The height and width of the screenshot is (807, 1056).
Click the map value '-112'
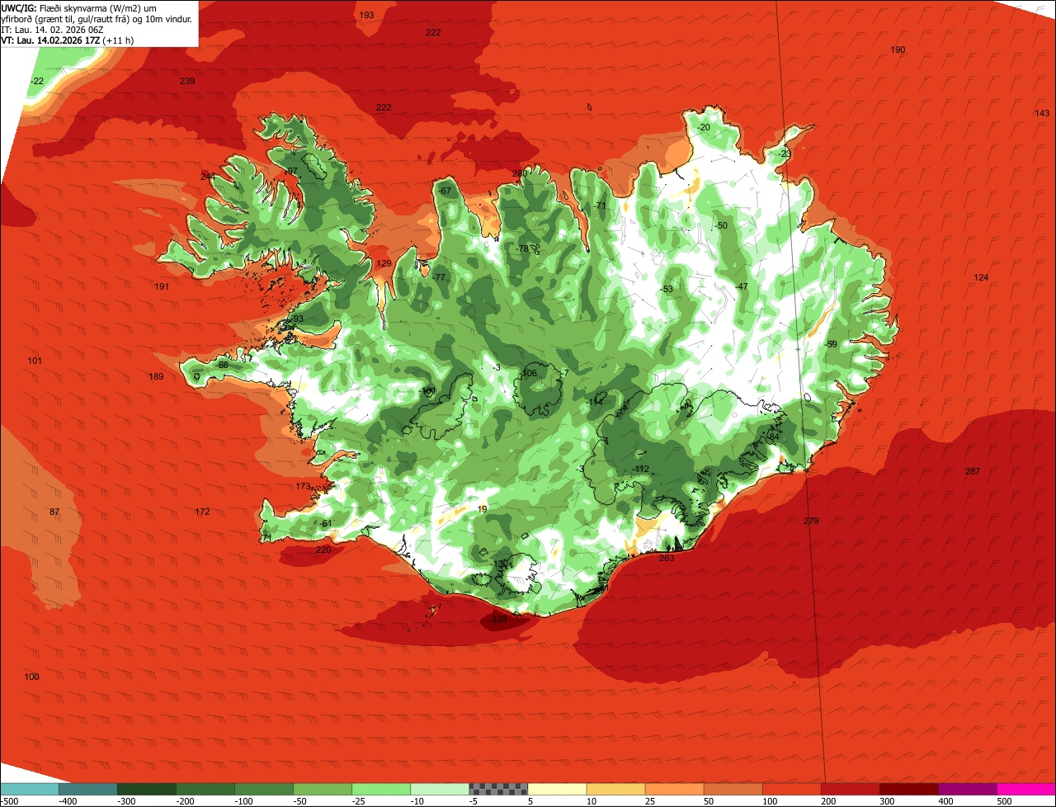(641, 470)
